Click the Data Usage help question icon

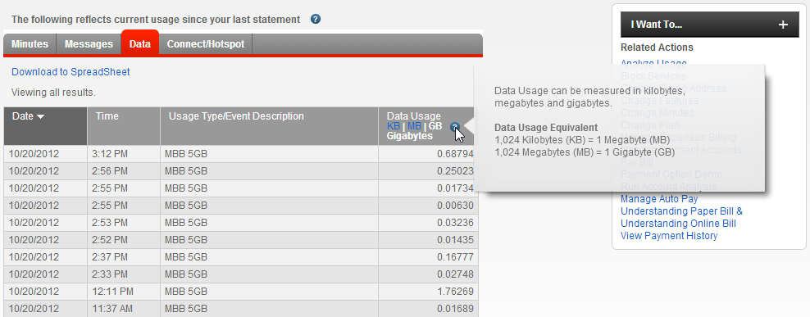pyautogui.click(x=454, y=126)
